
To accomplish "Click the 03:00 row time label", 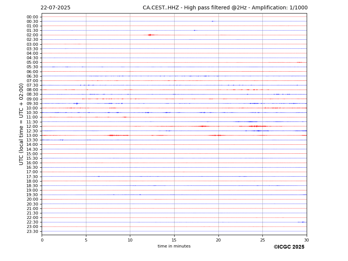I will [32, 44].
